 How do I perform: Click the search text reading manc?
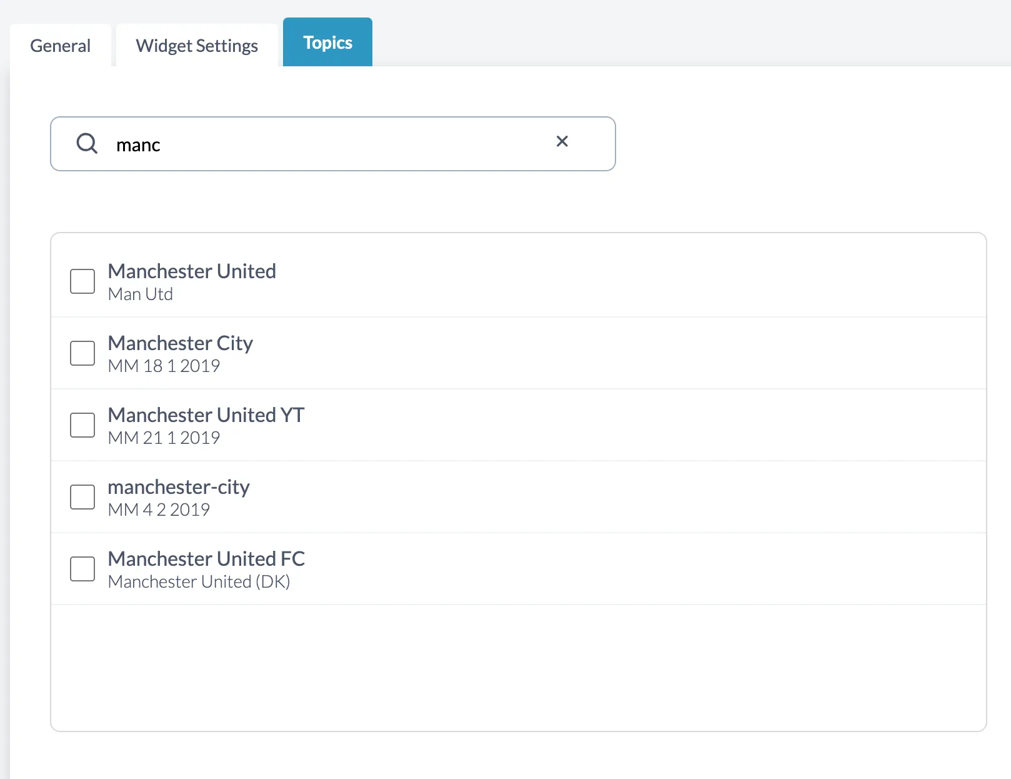[138, 144]
